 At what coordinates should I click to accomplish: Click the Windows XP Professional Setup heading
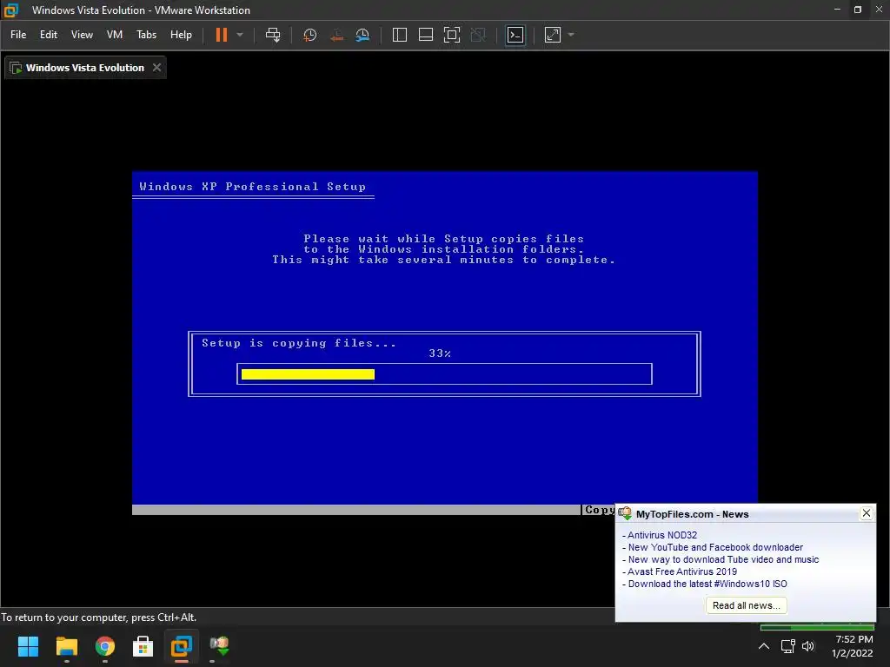tap(253, 187)
